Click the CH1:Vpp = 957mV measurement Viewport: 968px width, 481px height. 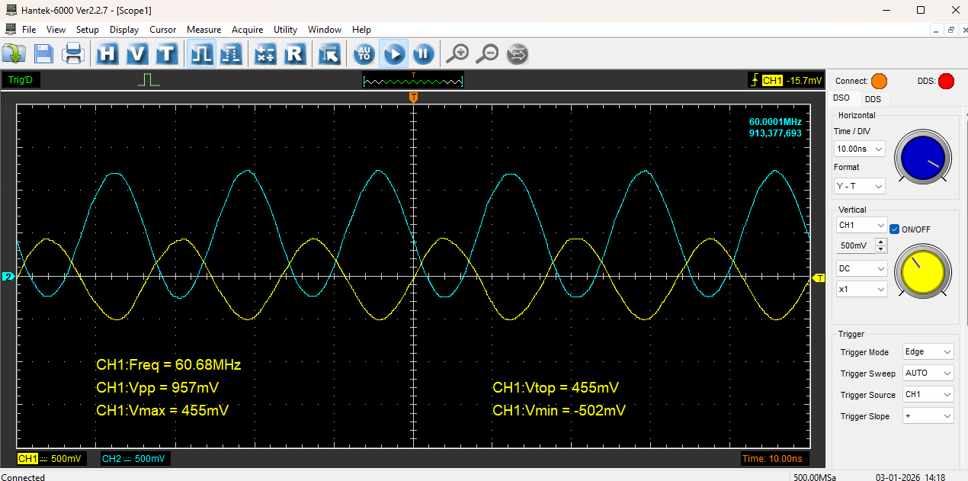click(158, 388)
